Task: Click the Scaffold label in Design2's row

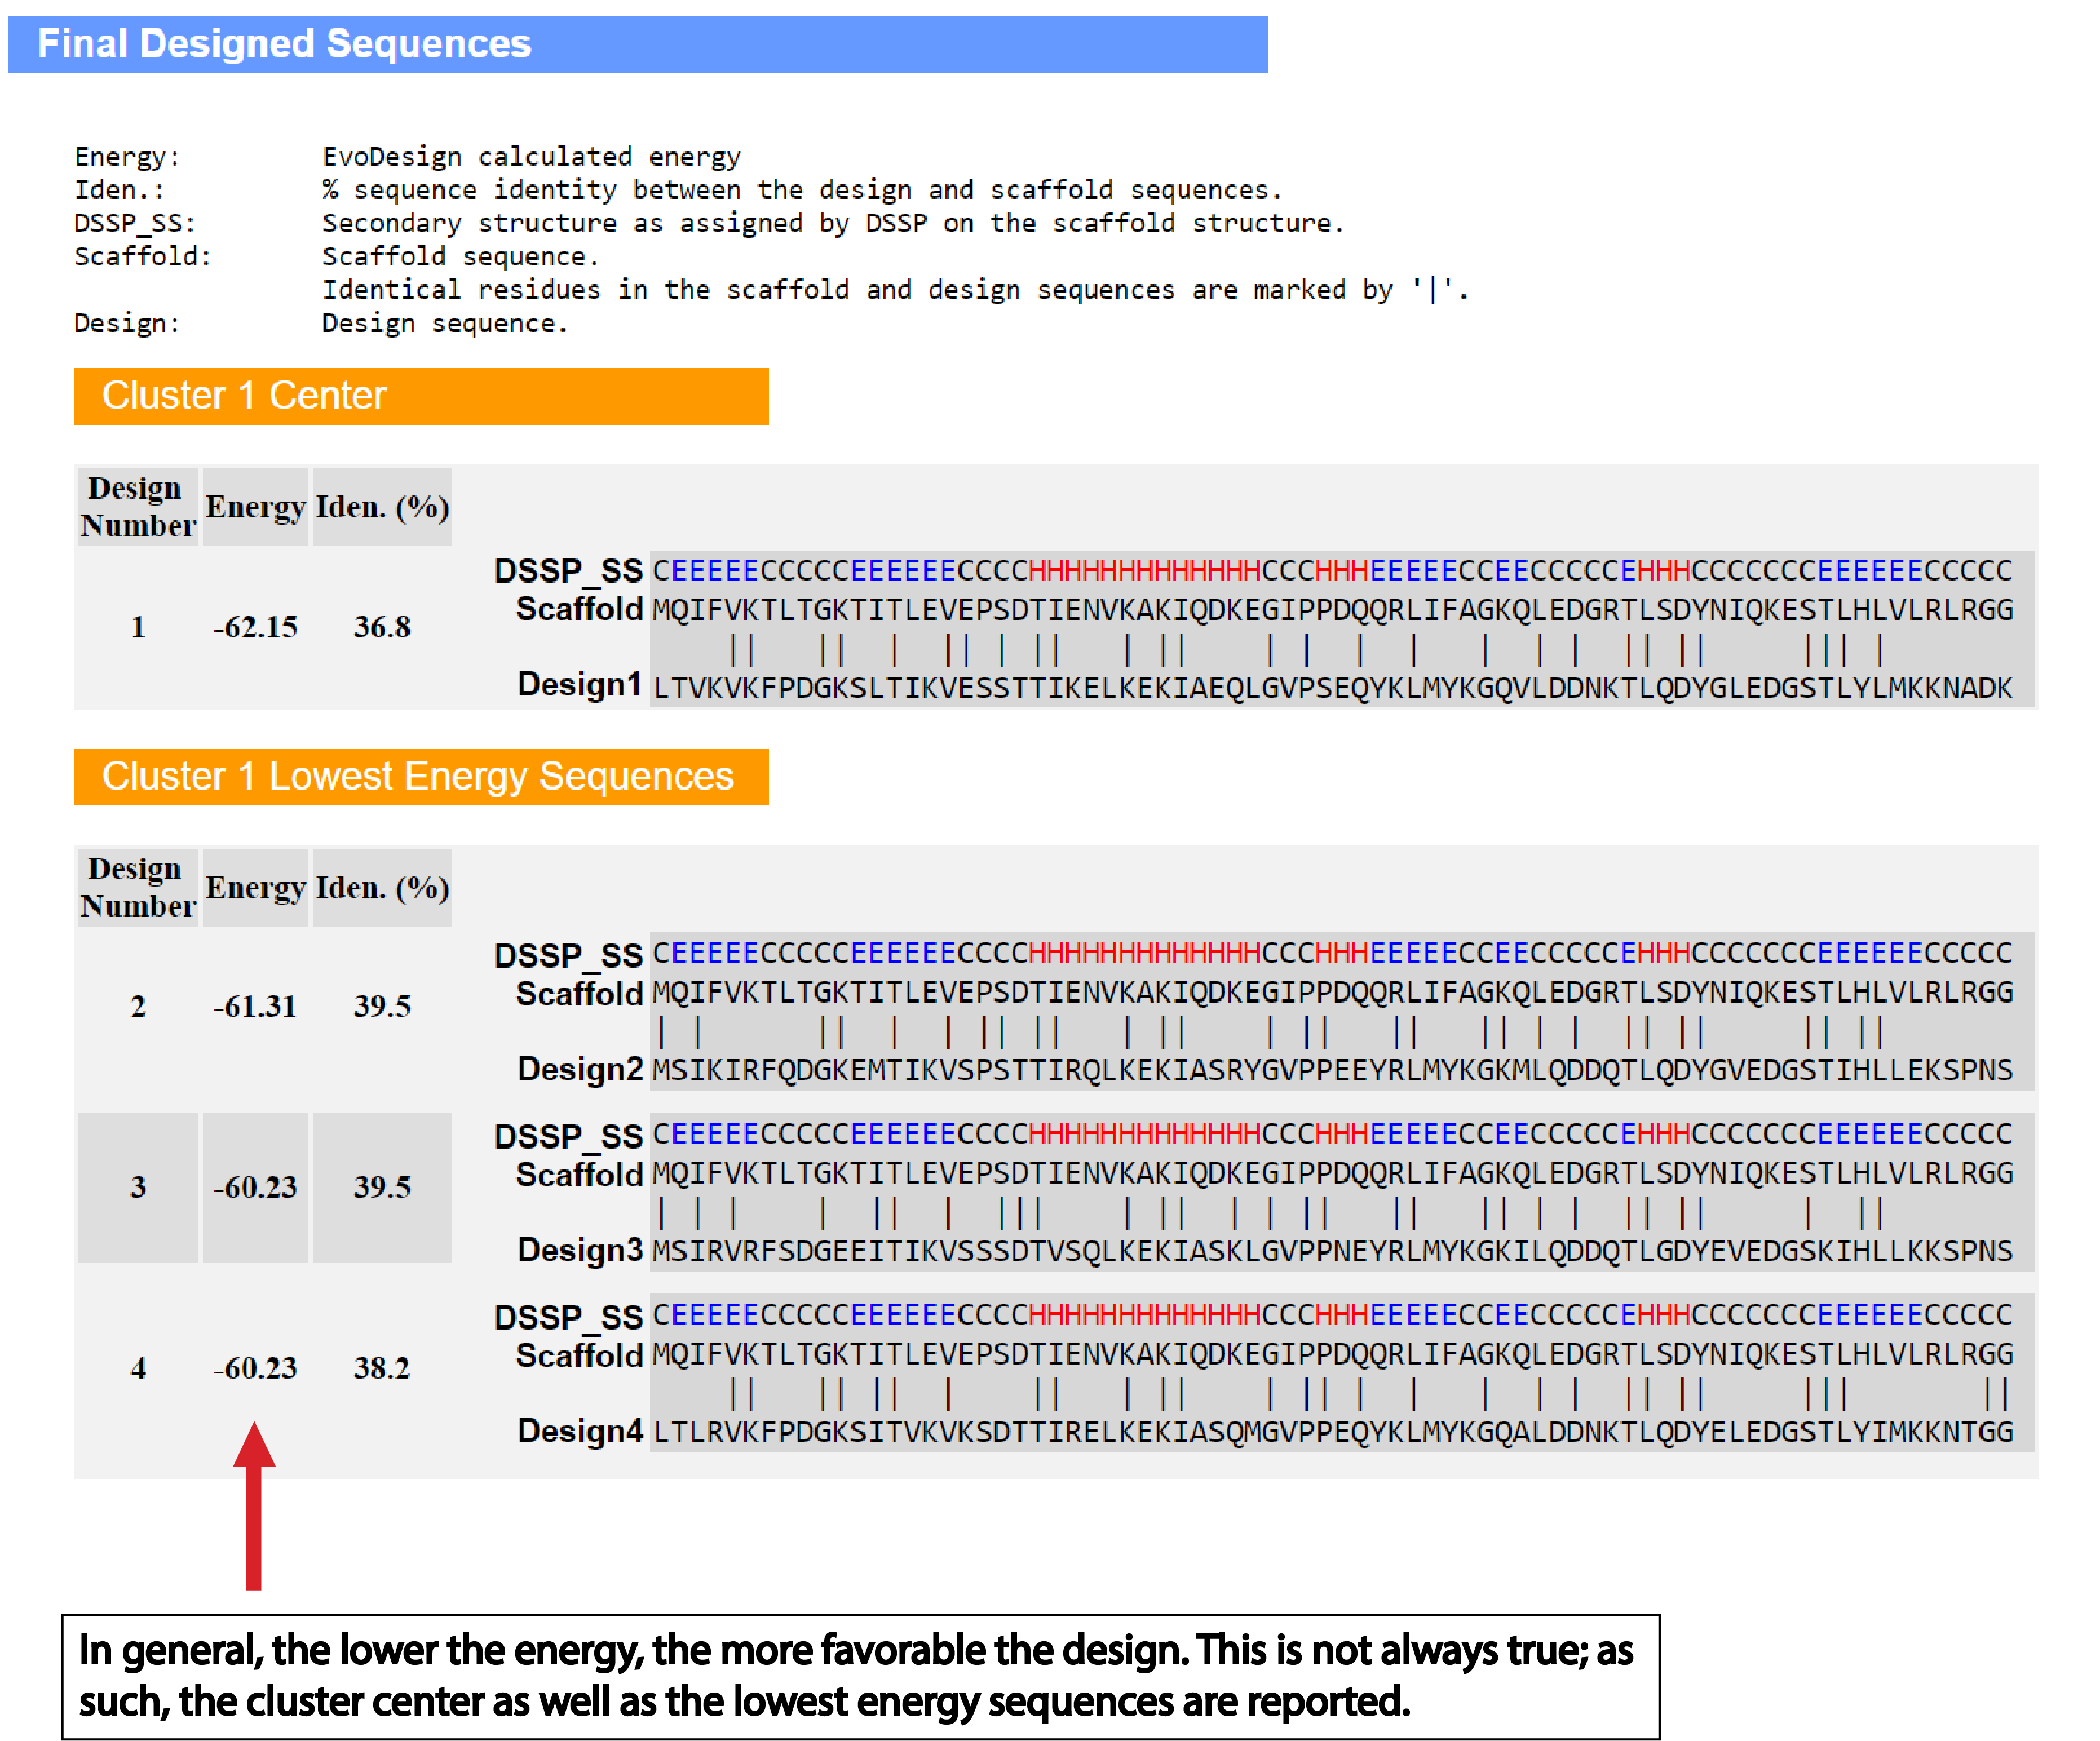Action: pyautogui.click(x=579, y=994)
